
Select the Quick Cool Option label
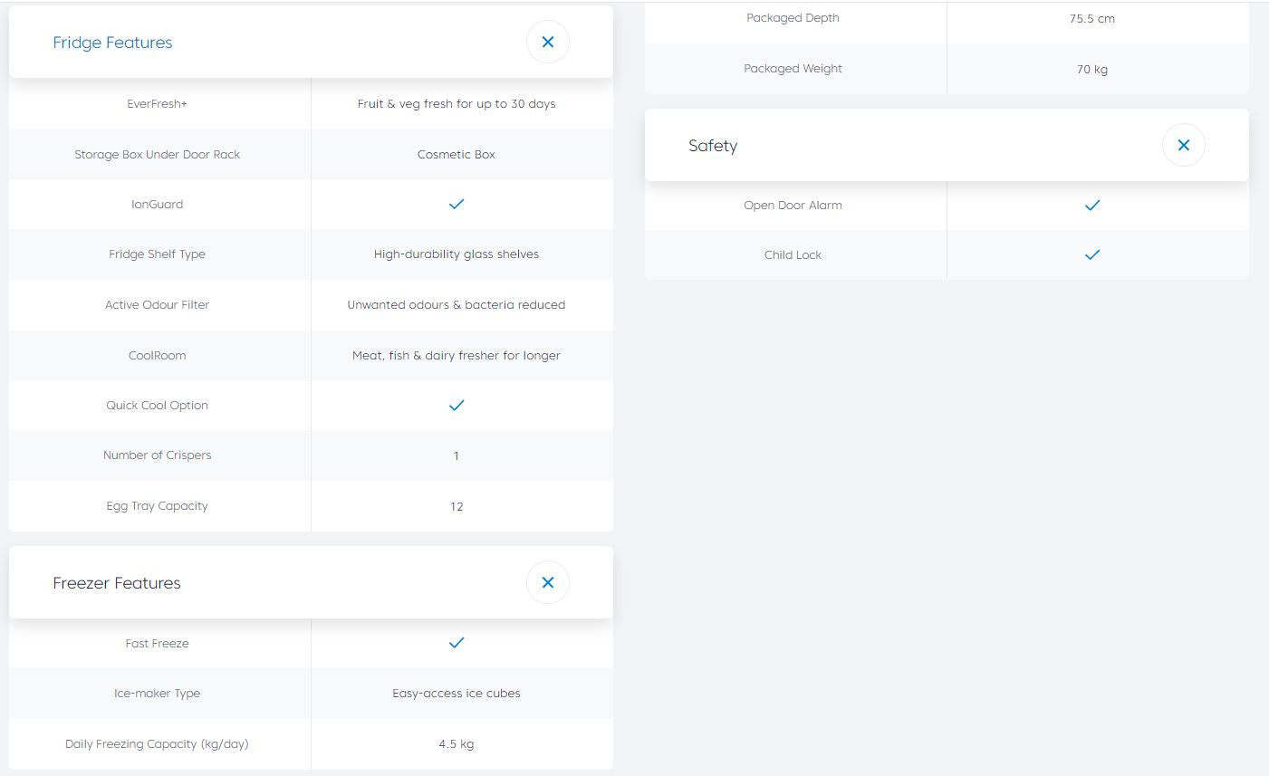click(x=157, y=406)
